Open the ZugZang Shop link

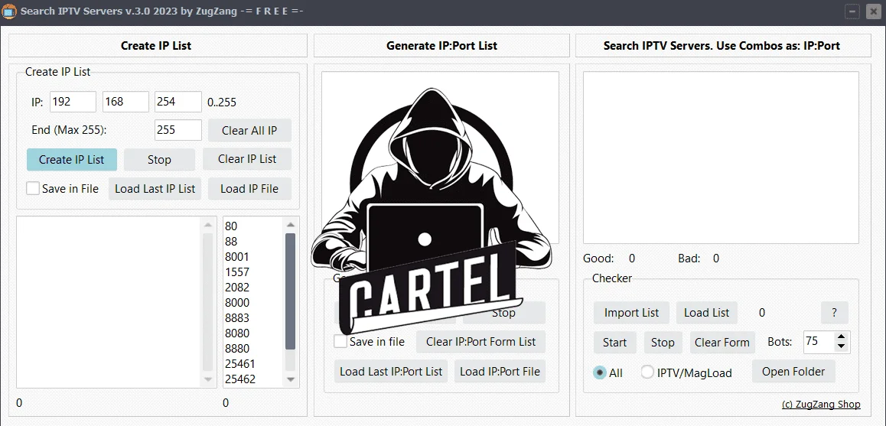click(x=821, y=404)
